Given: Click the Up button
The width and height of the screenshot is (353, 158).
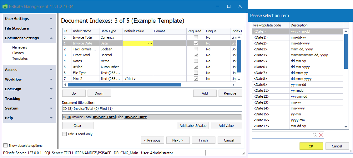Looking at the screenshot, I should coord(74,93).
